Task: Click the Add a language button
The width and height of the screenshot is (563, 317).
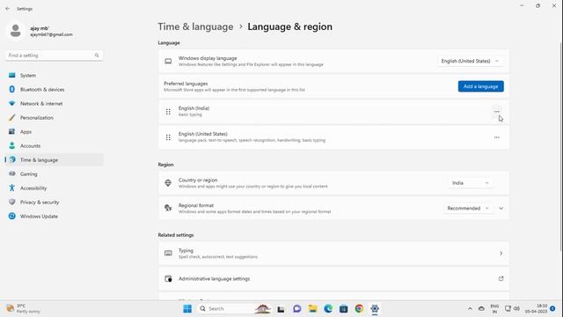Action: pyautogui.click(x=480, y=86)
